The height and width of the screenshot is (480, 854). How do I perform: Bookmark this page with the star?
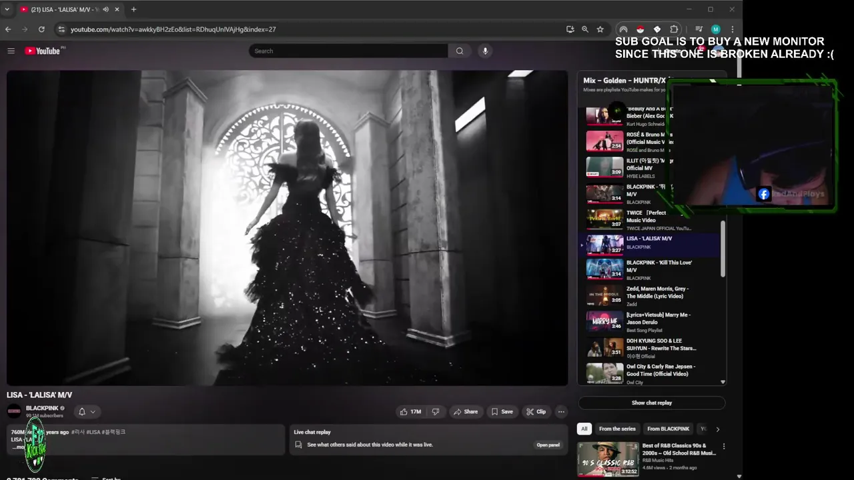coord(600,29)
